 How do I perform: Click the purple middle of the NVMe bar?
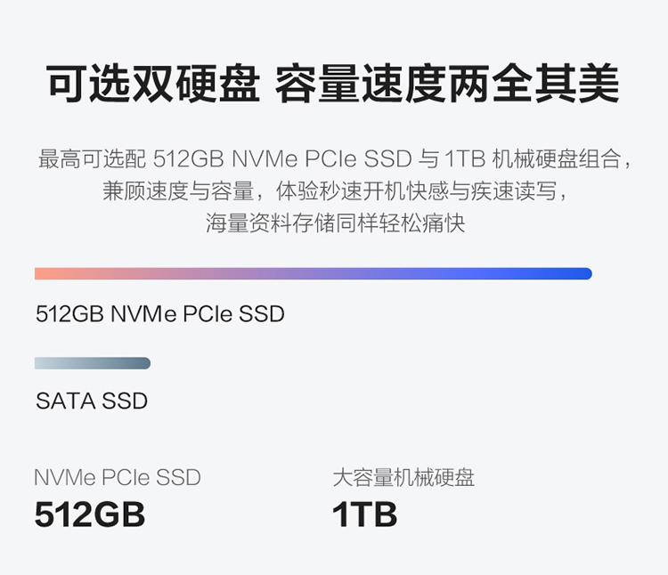click(x=314, y=273)
